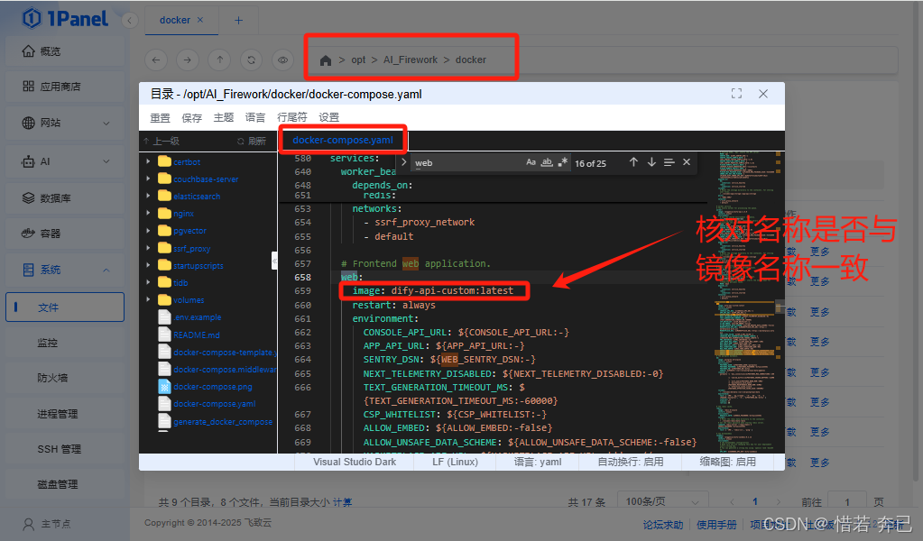Viewport: 923px width, 541px height.
Task: Open the 主题 theme menu
Action: coord(224,117)
